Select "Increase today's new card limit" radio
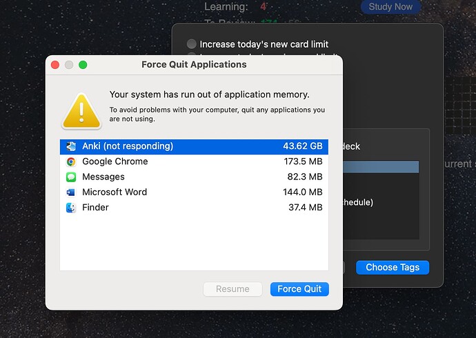 click(192, 44)
